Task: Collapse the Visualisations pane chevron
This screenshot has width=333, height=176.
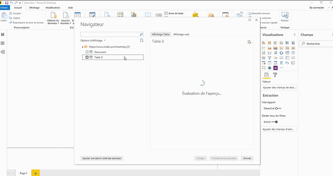Action: (294, 35)
